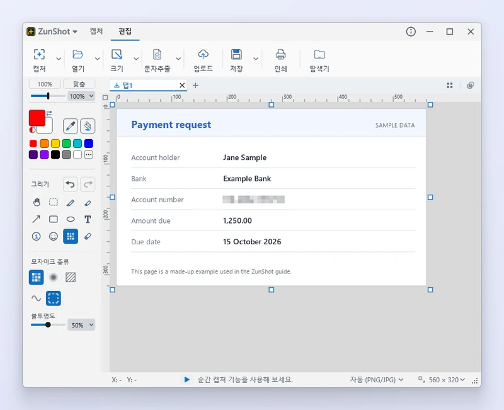Viewport: 504px width, 410px height.
Task: Close the 탭1 document tab
Action: point(182,86)
